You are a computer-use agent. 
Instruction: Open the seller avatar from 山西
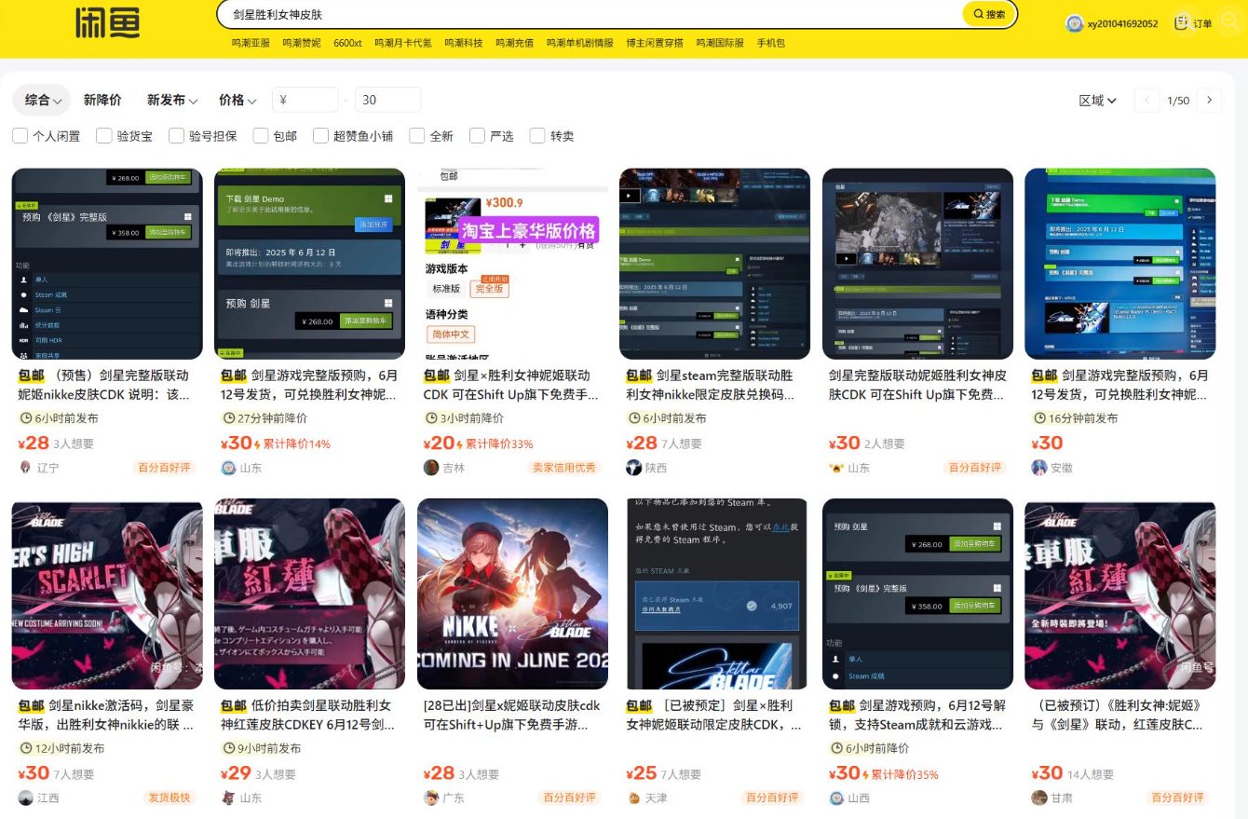pyautogui.click(x=836, y=798)
